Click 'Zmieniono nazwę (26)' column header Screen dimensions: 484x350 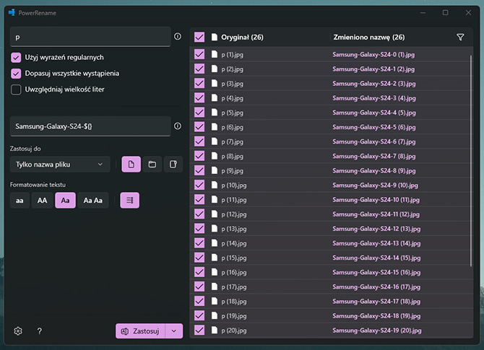[x=369, y=38]
